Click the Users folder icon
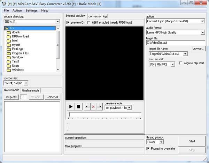 coord(9,66)
